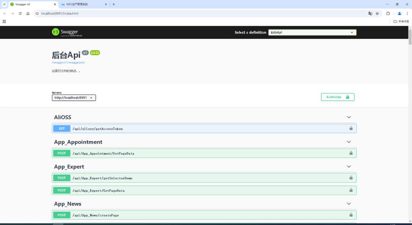Collapse the App_Expert section chevron
The height and width of the screenshot is (225, 412).
[349, 167]
